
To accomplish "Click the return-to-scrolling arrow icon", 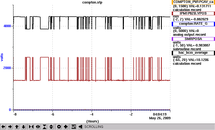I will 80,127.
